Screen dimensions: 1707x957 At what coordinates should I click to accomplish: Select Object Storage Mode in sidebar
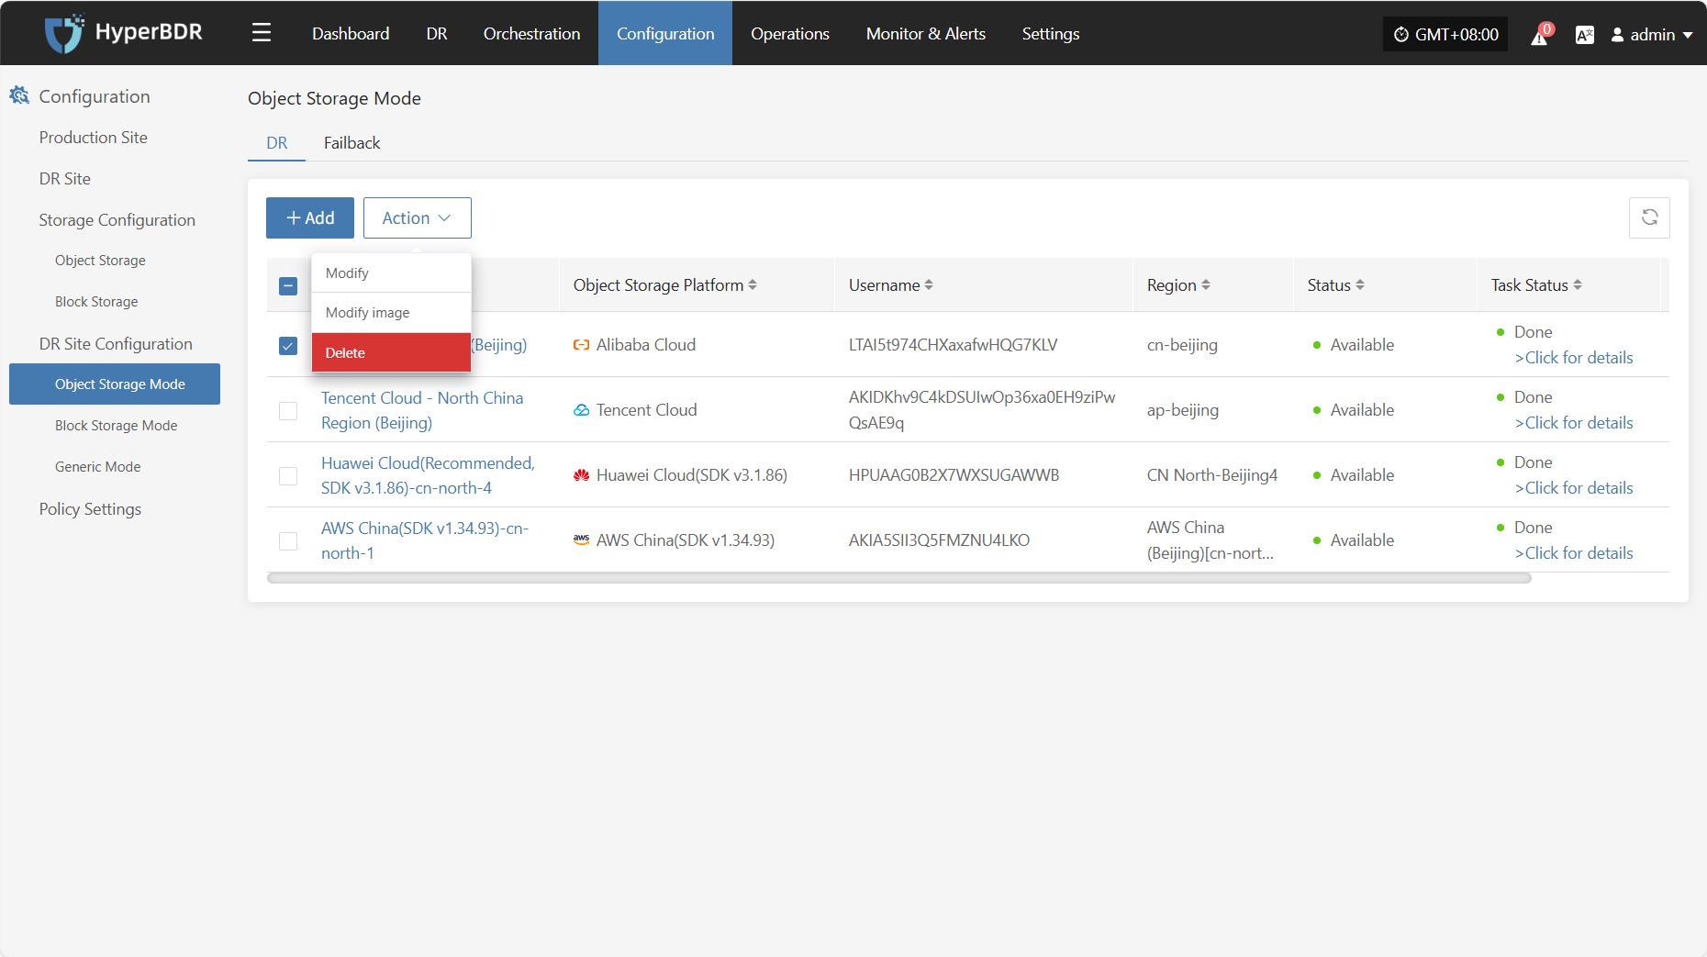tap(115, 384)
